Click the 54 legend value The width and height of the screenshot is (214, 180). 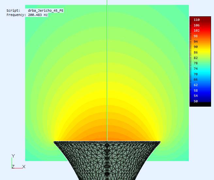click(x=196, y=96)
